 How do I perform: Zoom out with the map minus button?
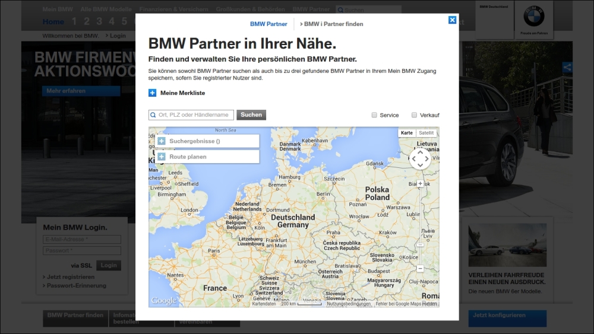pyautogui.click(x=420, y=269)
